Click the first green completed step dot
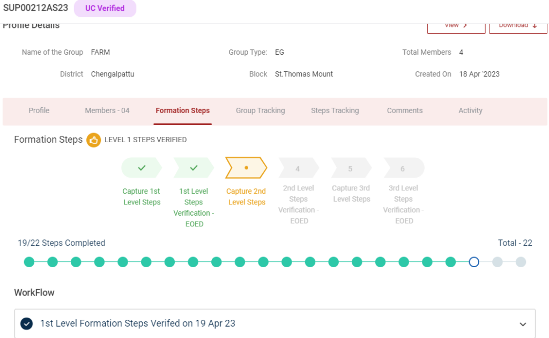The image size is (549, 338). tap(29, 262)
